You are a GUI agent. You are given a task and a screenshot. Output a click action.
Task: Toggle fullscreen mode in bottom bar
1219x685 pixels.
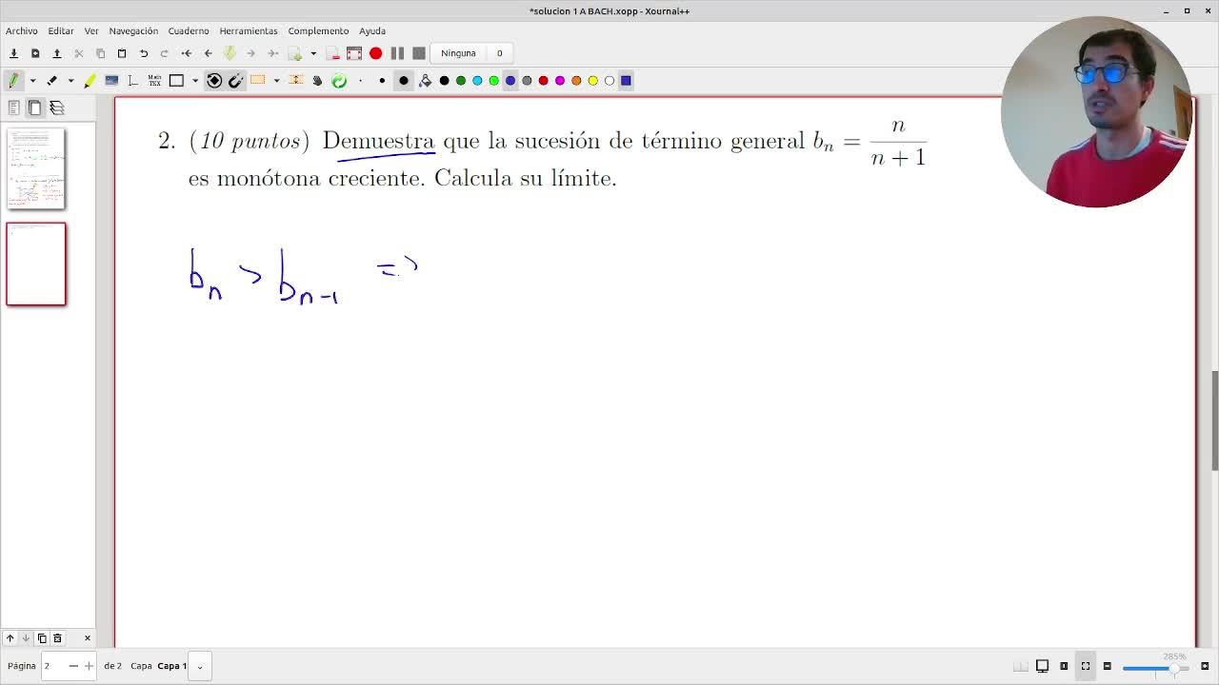point(1085,666)
